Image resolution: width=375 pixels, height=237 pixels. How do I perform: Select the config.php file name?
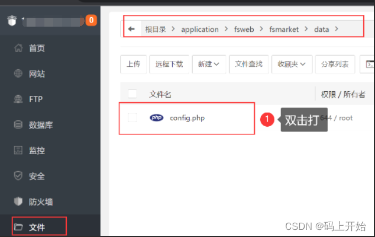coord(187,118)
